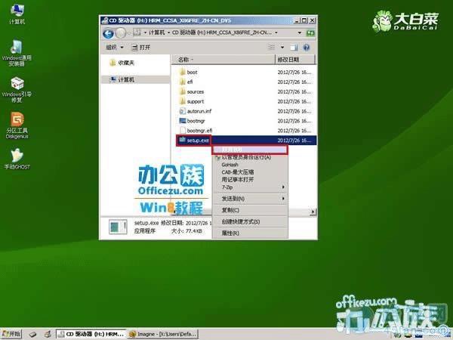The width and height of the screenshot is (453, 340).
Task: Expand the 发送到(N) submenu
Action: (250, 199)
